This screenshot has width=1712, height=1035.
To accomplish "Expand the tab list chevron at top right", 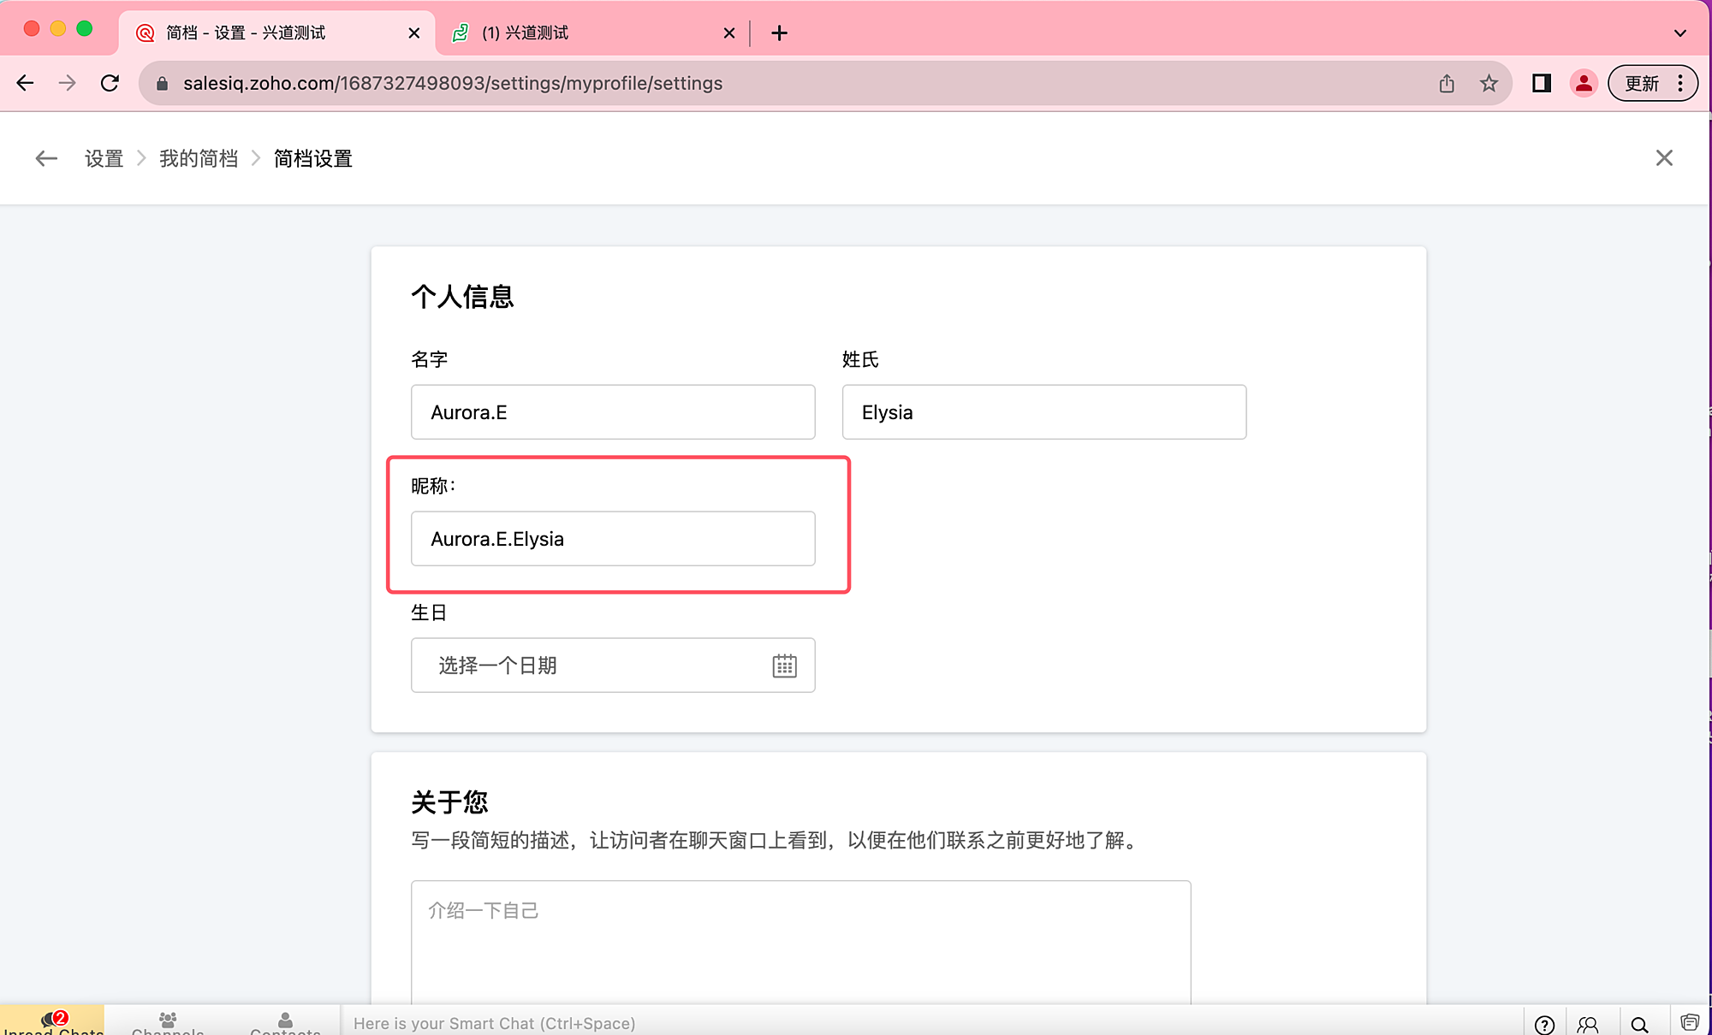I will (1679, 33).
